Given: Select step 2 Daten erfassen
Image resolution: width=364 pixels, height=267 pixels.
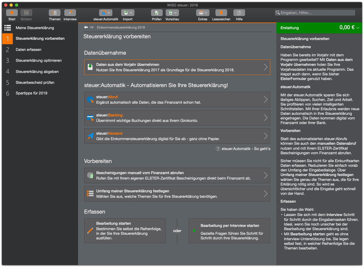Looking at the screenshot, I should 40,50.
